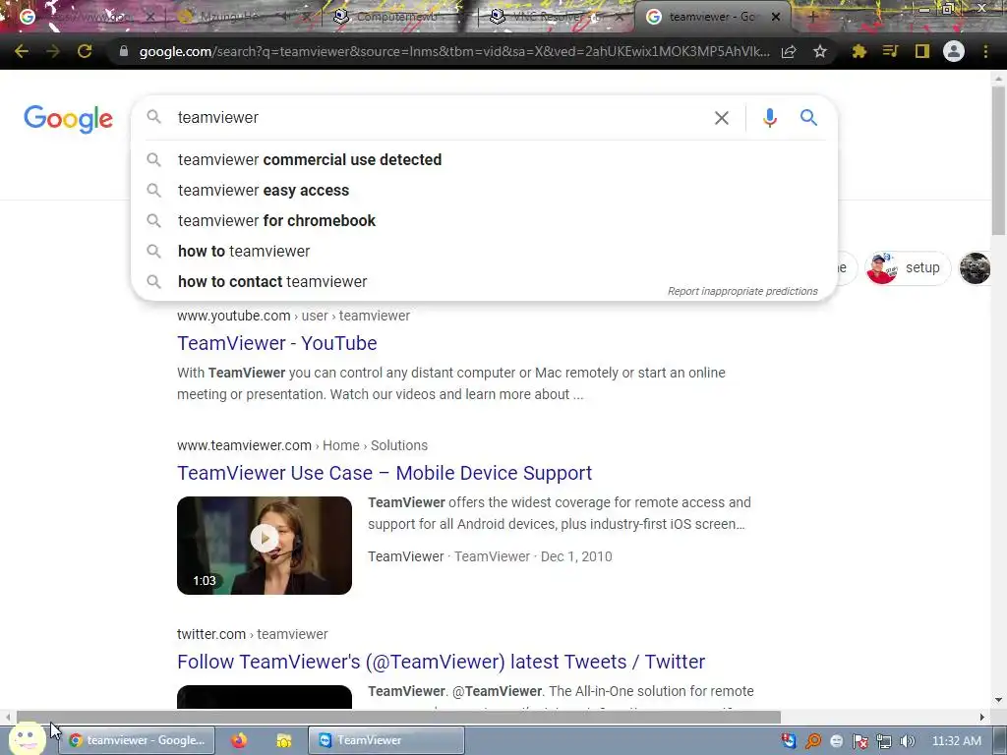Open the network tray icon

pos(884,741)
